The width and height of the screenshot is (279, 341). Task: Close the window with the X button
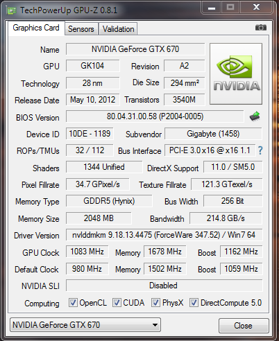pyautogui.click(x=257, y=8)
